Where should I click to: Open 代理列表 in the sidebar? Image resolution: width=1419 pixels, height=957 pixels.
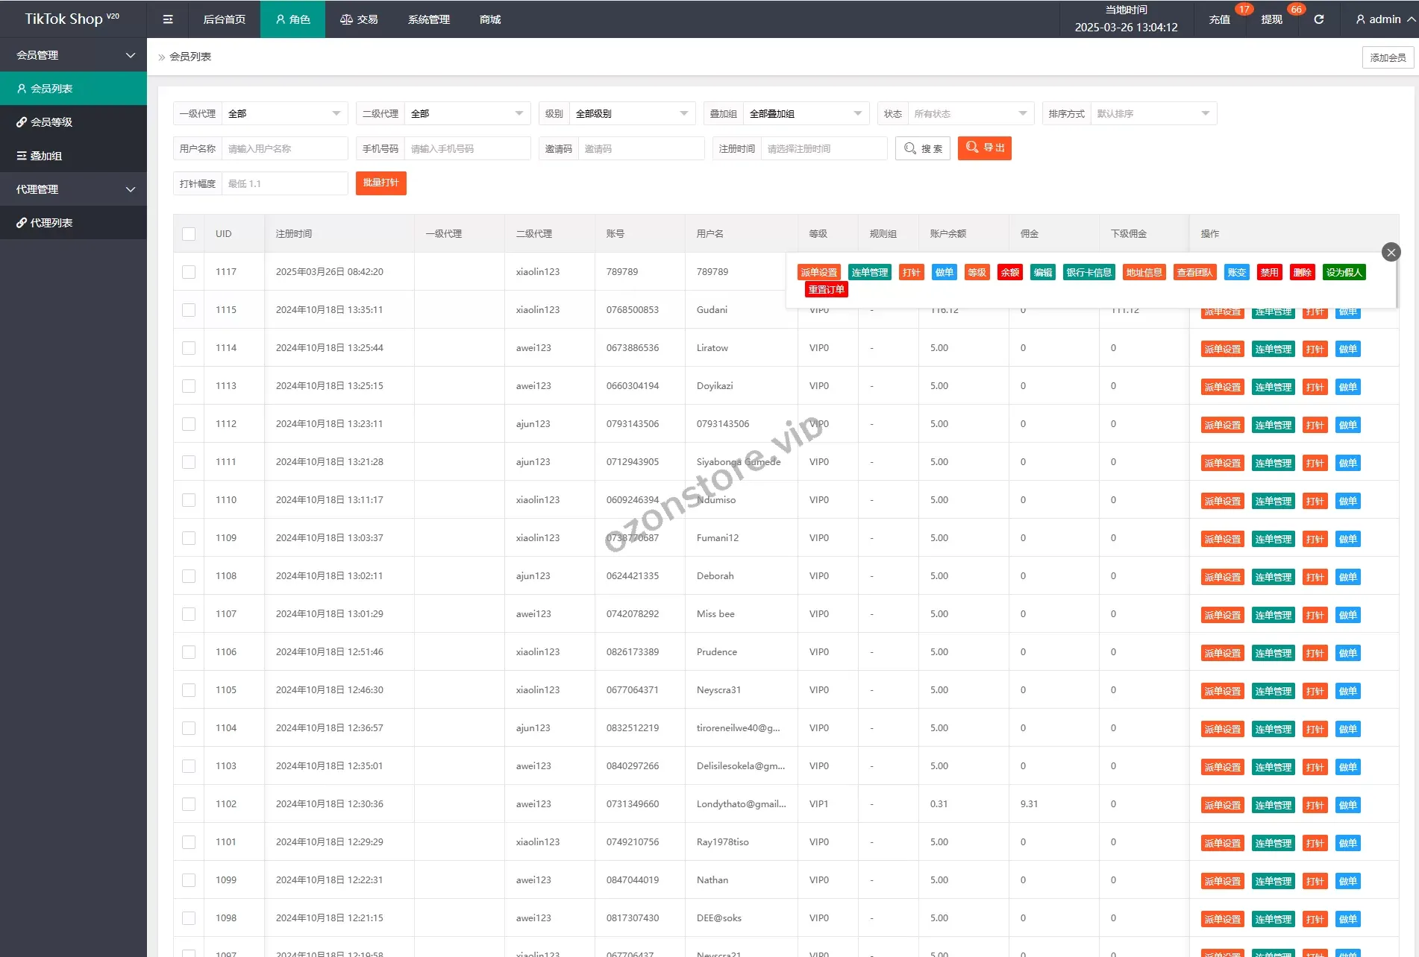point(73,223)
